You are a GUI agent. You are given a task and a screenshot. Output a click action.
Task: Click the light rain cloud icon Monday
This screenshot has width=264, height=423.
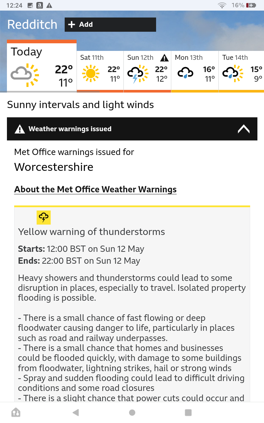(185, 73)
